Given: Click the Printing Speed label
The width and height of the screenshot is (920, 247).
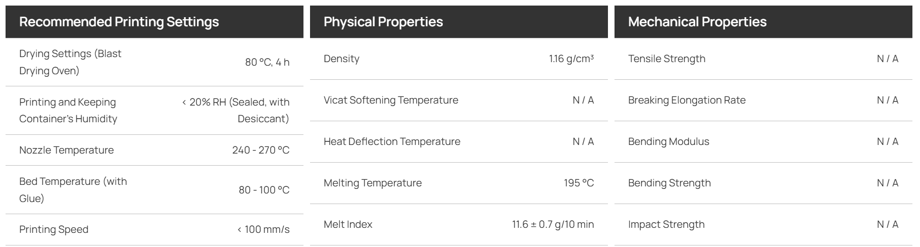Looking at the screenshot, I should click(x=54, y=229).
